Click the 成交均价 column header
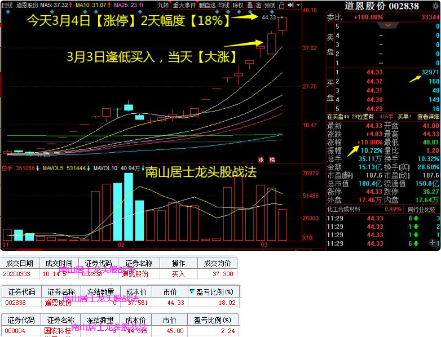 coord(218,263)
